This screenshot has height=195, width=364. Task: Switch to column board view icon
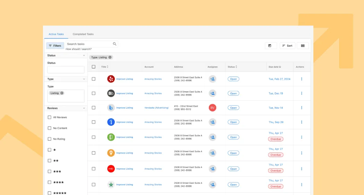(x=303, y=46)
